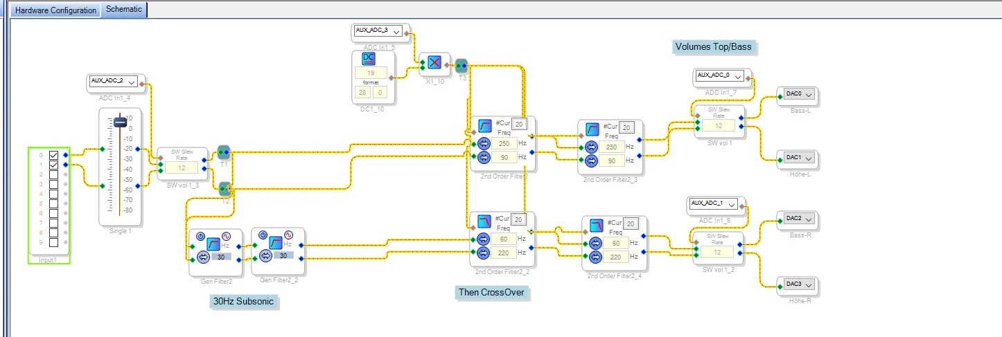The image size is (1002, 337).
Task: Select the T3 junction node
Action: coord(462,66)
